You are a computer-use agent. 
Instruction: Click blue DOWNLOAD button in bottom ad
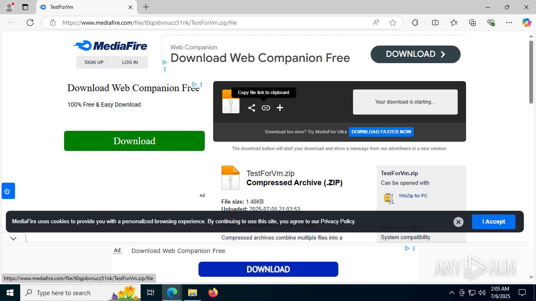coord(268,269)
